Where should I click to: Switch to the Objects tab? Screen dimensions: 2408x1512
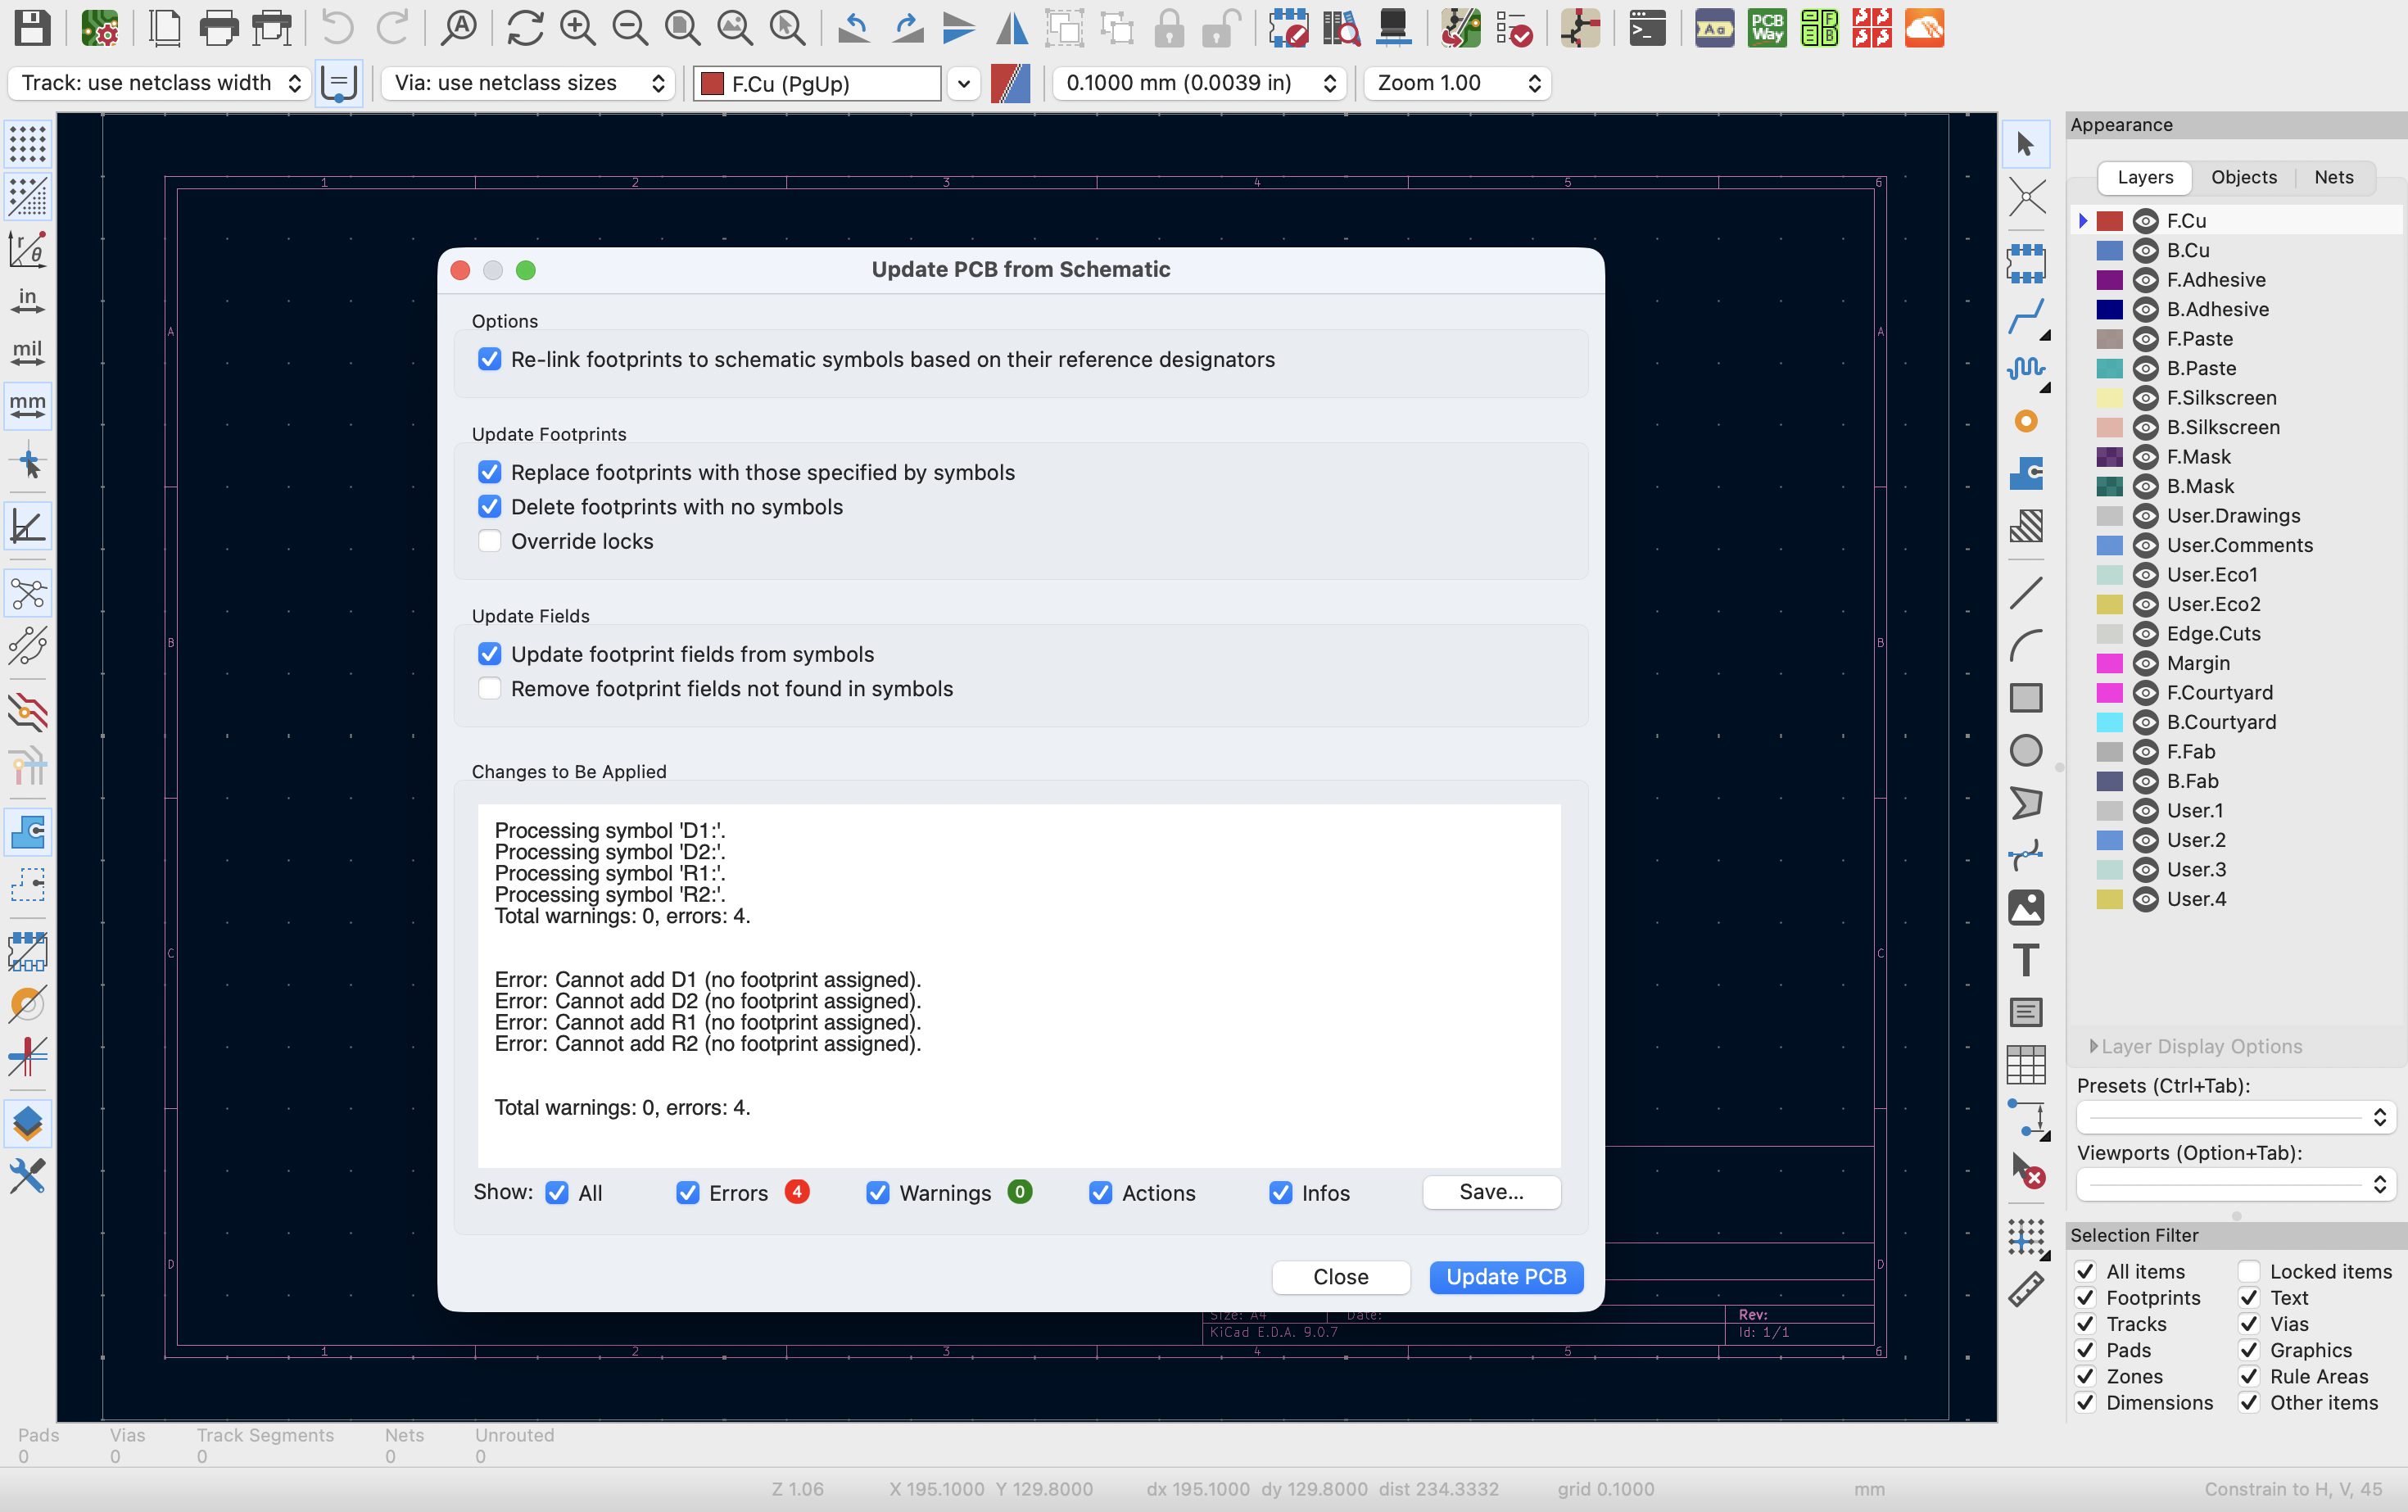2243,177
